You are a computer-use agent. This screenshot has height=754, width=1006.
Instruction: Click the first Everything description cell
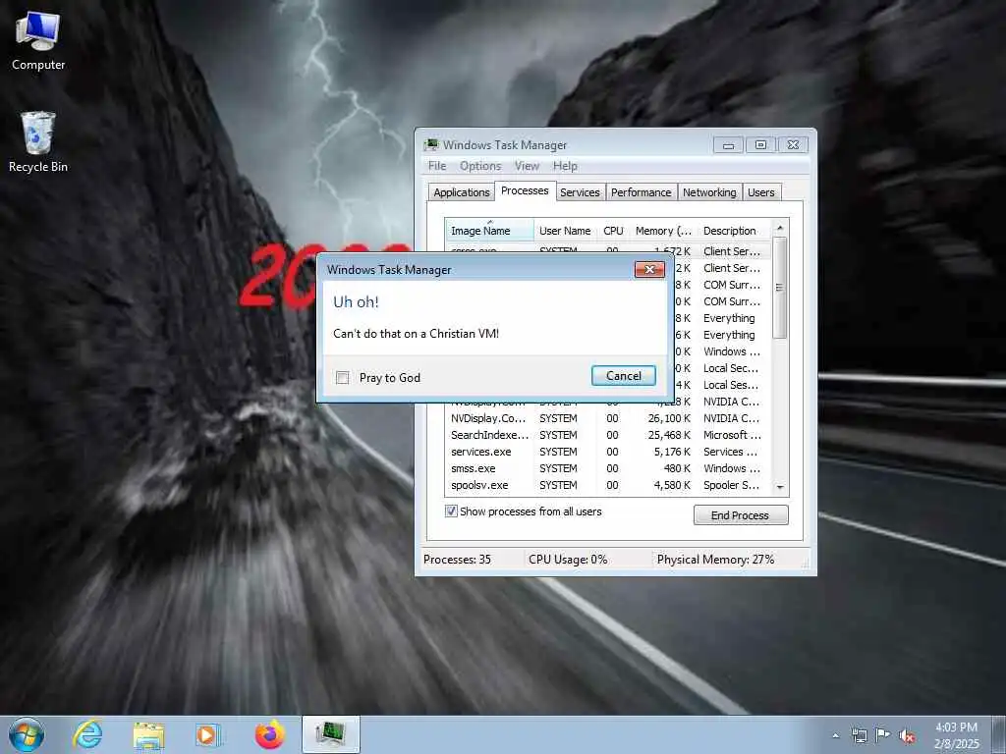pyautogui.click(x=729, y=318)
